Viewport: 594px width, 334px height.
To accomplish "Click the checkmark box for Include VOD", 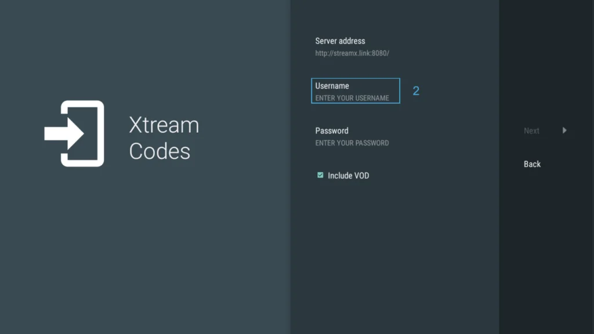I will tap(320, 175).
